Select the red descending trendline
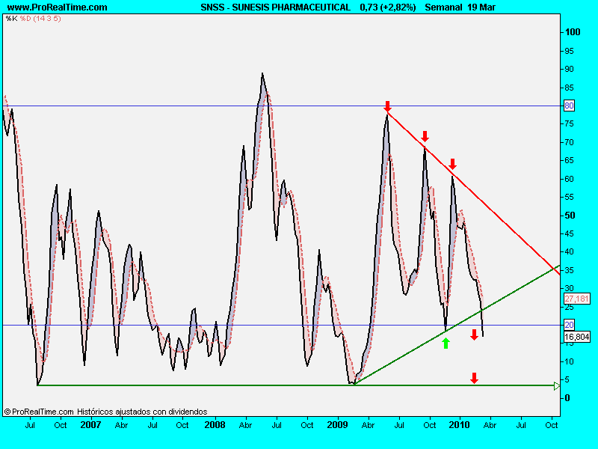The image size is (598, 449). (x=473, y=193)
